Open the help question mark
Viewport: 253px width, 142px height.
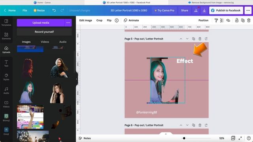(249, 138)
